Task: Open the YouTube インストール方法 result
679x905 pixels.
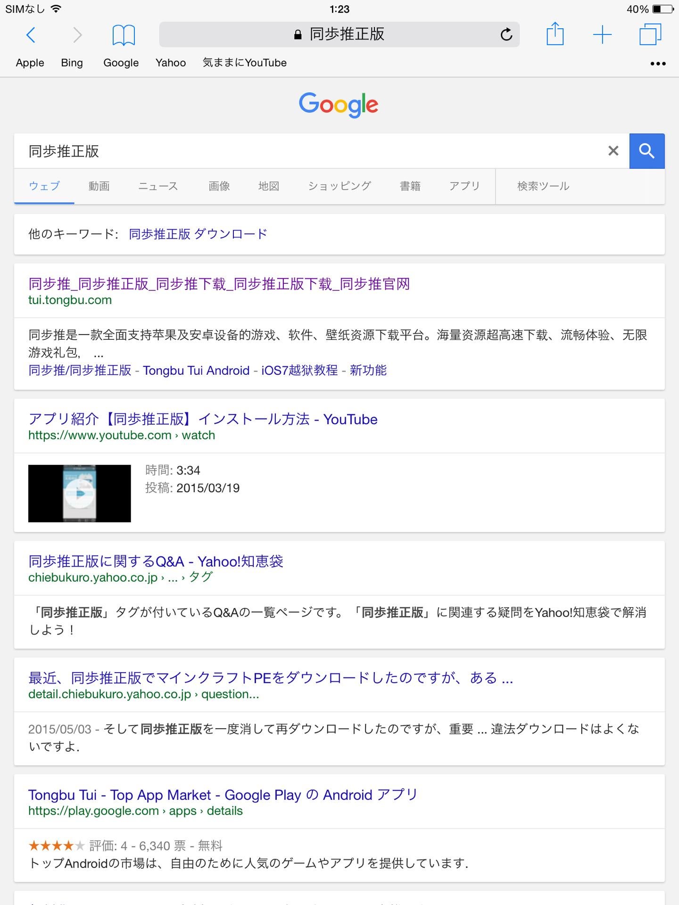Action: [x=203, y=419]
